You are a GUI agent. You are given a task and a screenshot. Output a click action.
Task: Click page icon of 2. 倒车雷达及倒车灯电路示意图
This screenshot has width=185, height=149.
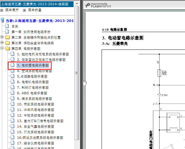13,59
